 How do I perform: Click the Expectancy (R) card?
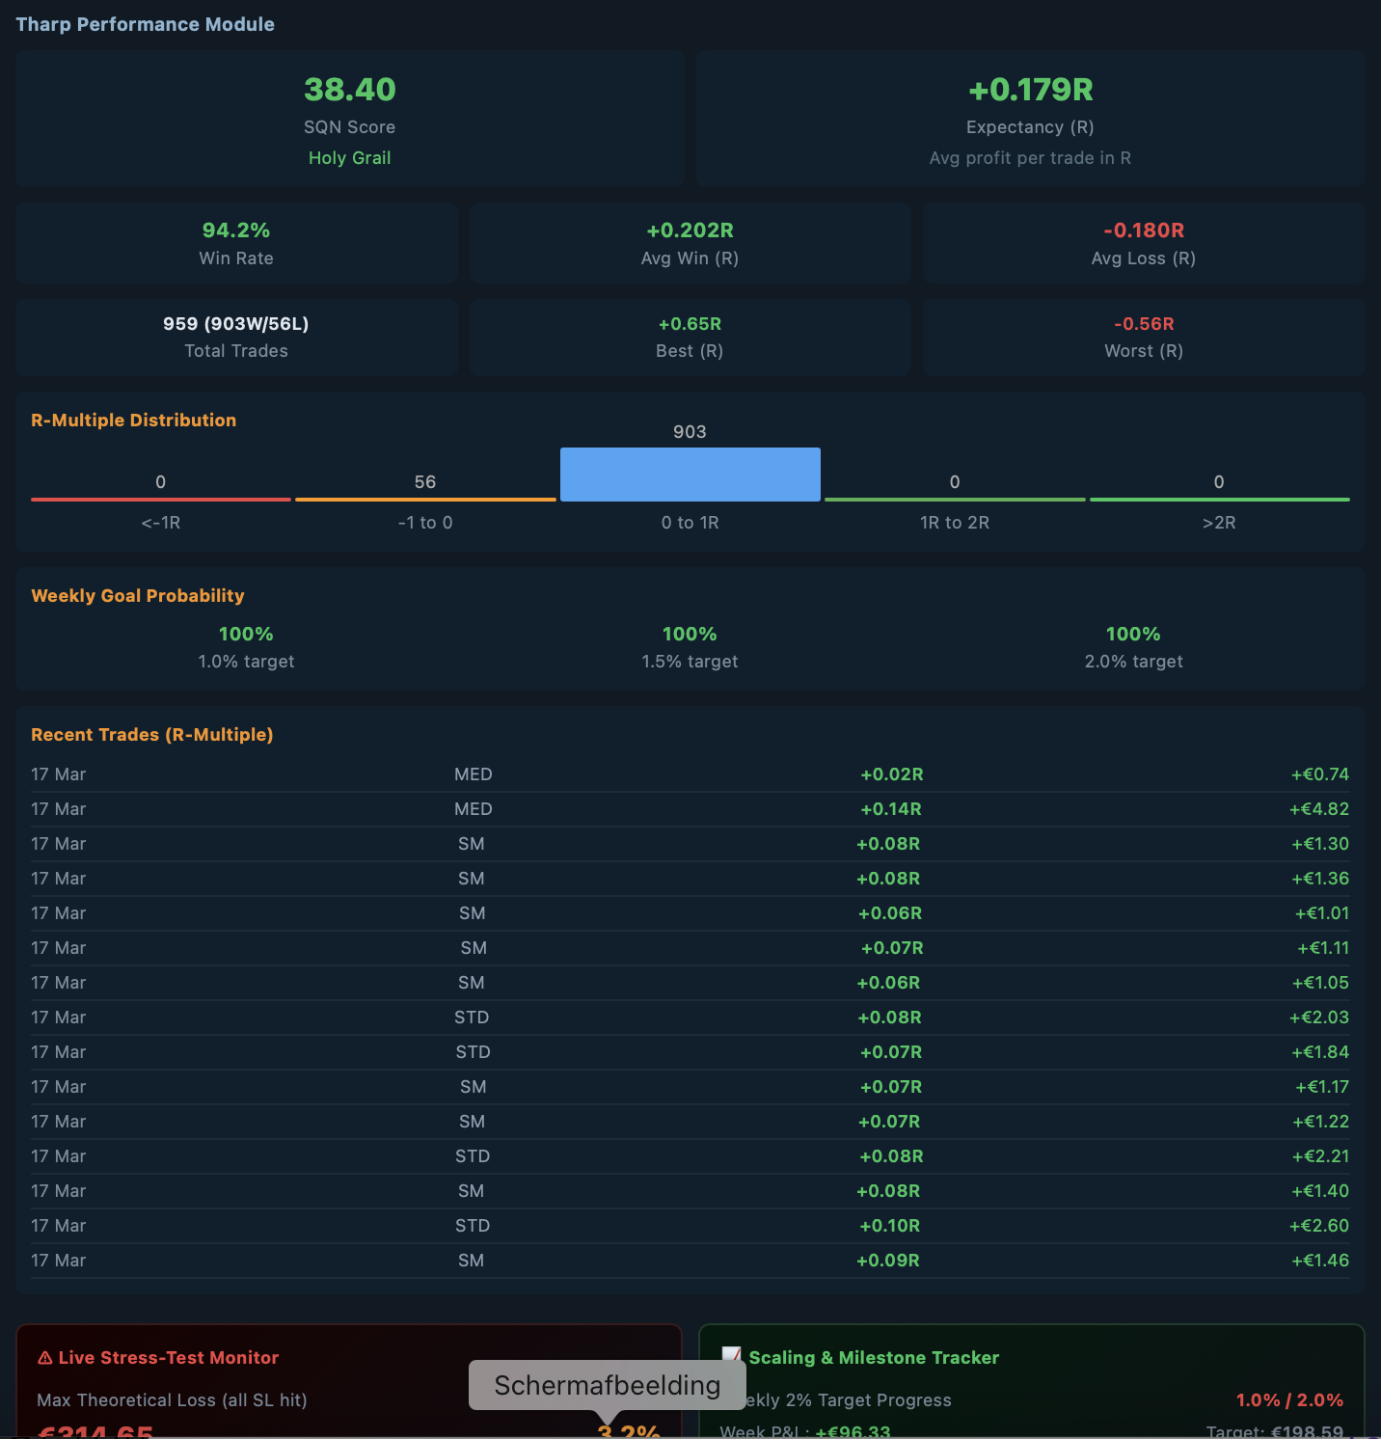pos(1030,118)
